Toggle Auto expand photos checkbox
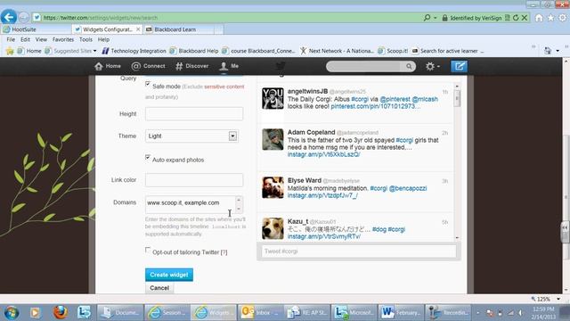Image resolution: width=570 pixels, height=321 pixels. point(148,157)
